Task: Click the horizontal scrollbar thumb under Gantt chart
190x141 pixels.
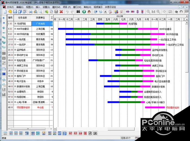Action: pos(121,129)
